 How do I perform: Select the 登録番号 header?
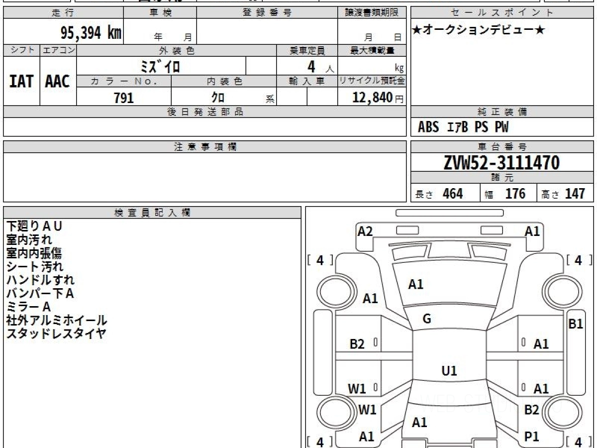[x=267, y=13]
